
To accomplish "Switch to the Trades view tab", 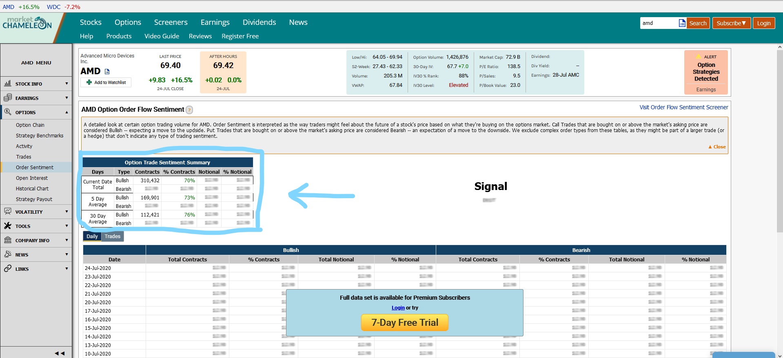I will pyautogui.click(x=112, y=236).
